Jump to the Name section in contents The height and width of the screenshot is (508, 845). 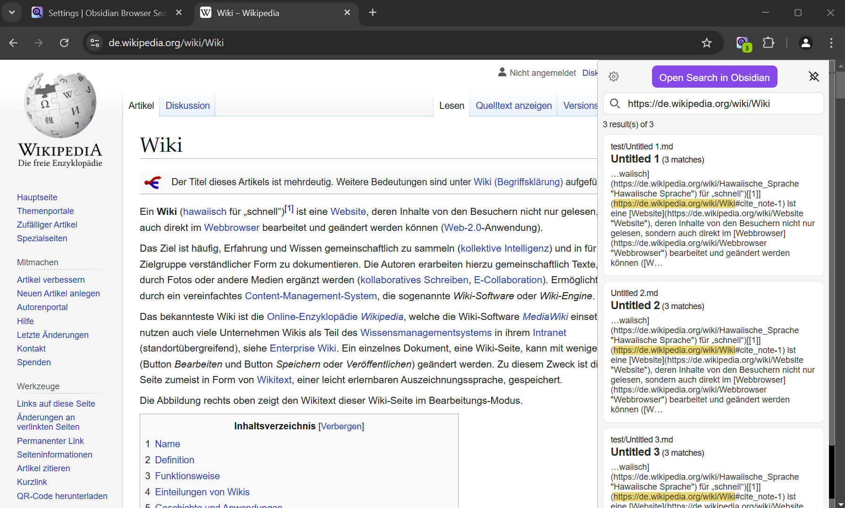(167, 444)
